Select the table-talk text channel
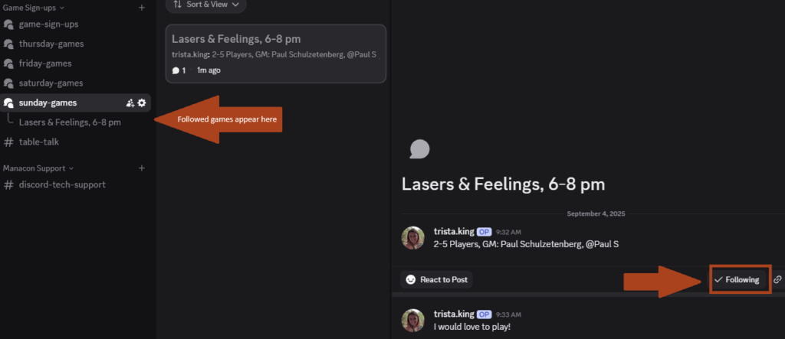The image size is (785, 339). click(38, 142)
